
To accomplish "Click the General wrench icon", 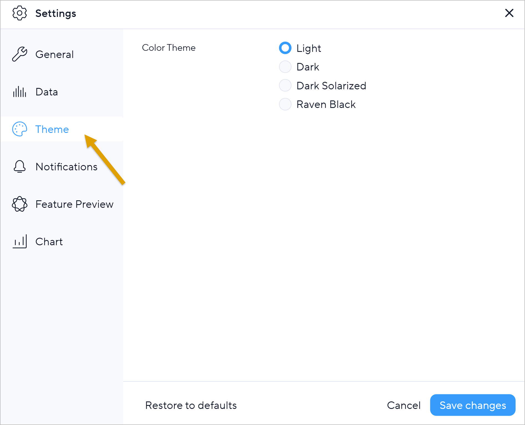I will [19, 54].
